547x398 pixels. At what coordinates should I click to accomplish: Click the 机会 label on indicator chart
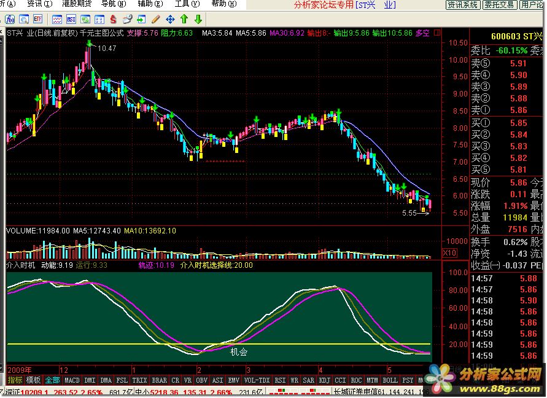(x=239, y=352)
